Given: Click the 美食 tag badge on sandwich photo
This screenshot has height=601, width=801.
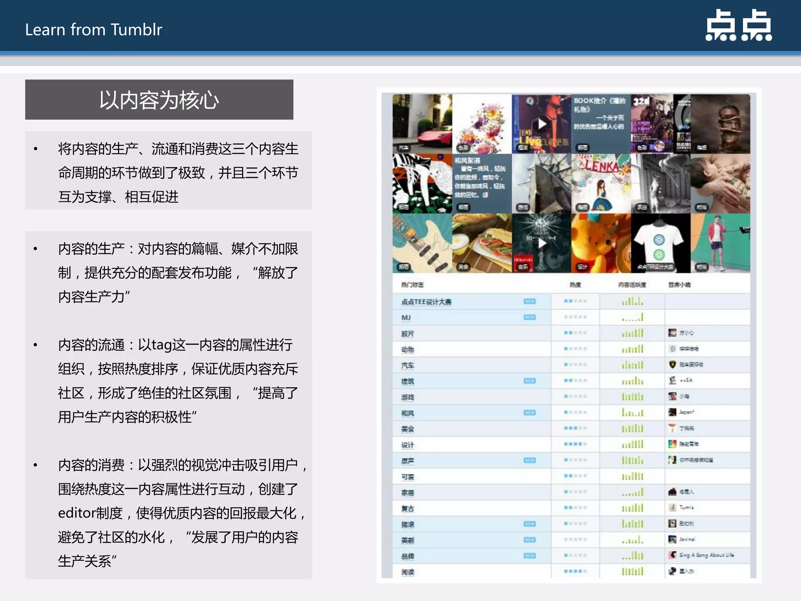Looking at the screenshot, I should 463,266.
